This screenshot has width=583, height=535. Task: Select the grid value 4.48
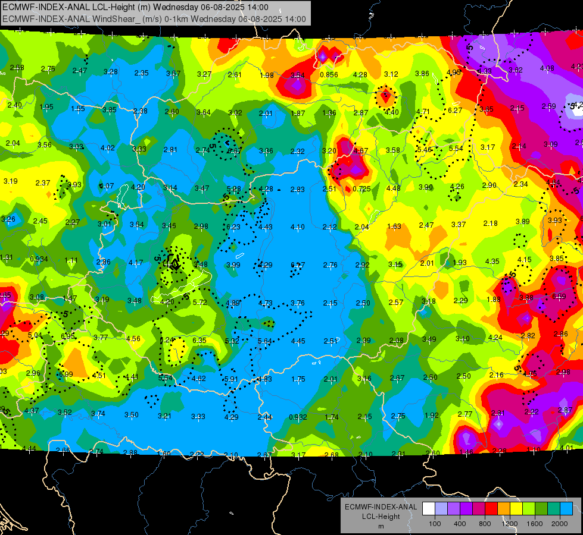[394, 188]
